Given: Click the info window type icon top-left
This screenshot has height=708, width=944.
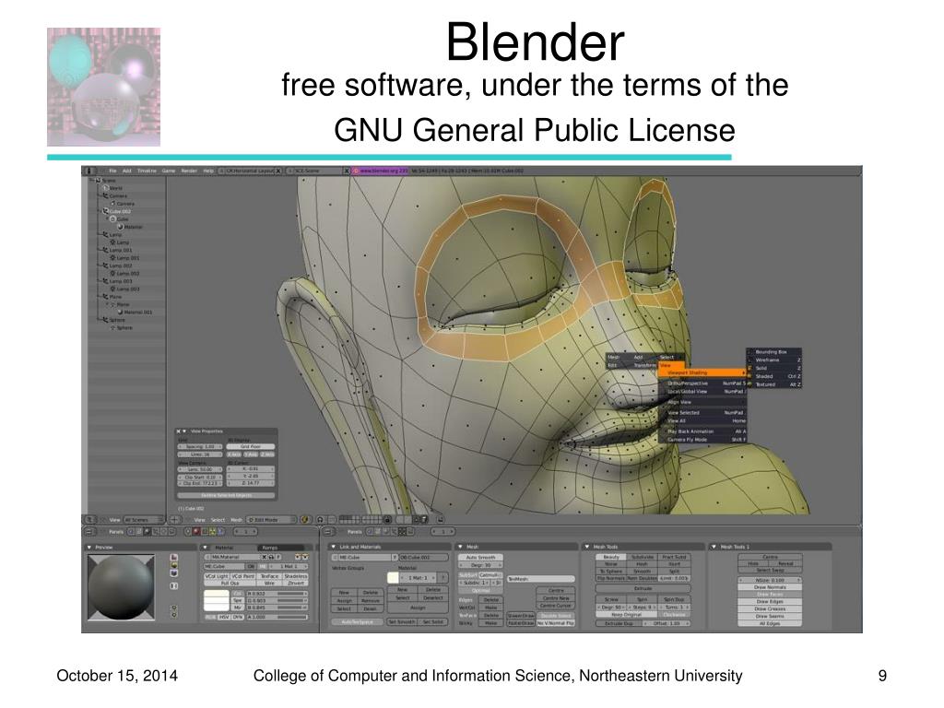Looking at the screenshot, I should 88,171.
